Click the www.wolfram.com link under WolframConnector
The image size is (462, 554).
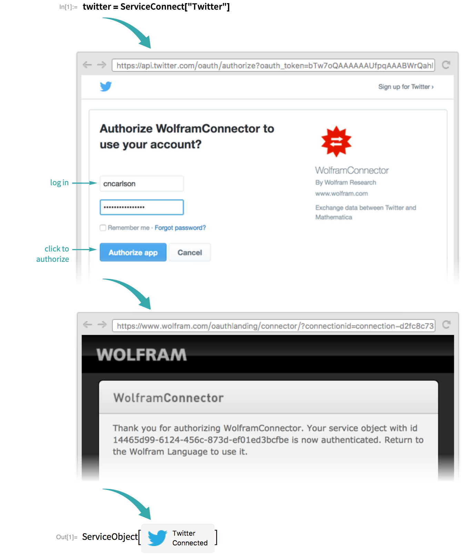pyautogui.click(x=341, y=194)
